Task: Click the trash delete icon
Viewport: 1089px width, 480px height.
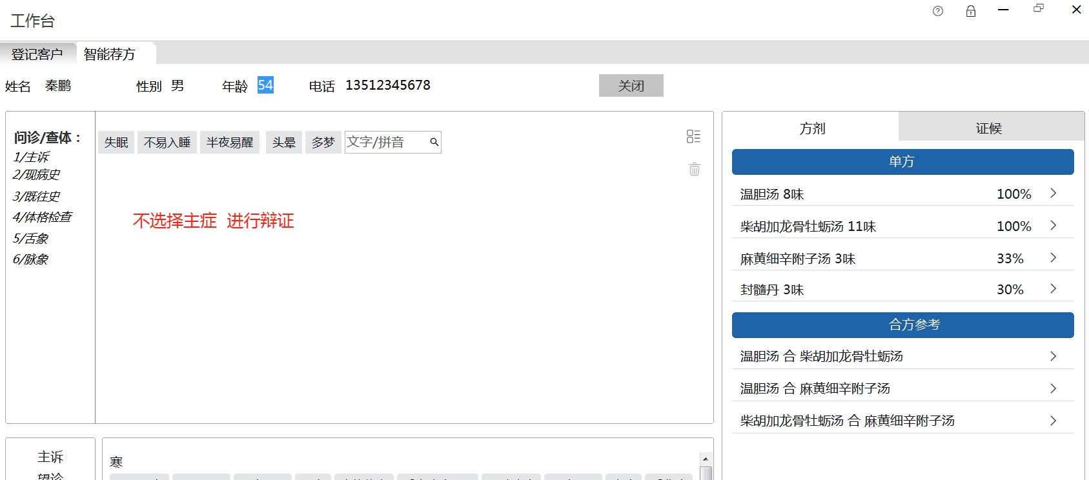Action: point(694,169)
